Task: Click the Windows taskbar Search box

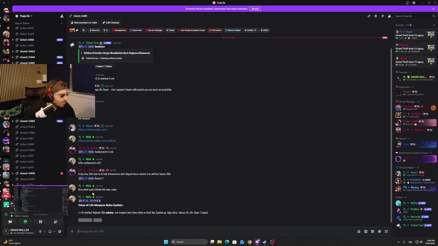Action: pos(189,242)
